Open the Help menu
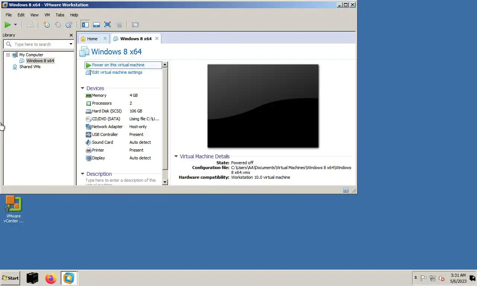 click(x=74, y=15)
